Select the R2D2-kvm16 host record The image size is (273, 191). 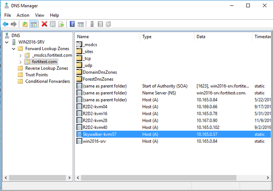[95, 114]
